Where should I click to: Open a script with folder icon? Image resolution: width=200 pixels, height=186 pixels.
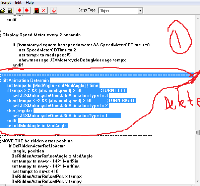coord(3,10)
